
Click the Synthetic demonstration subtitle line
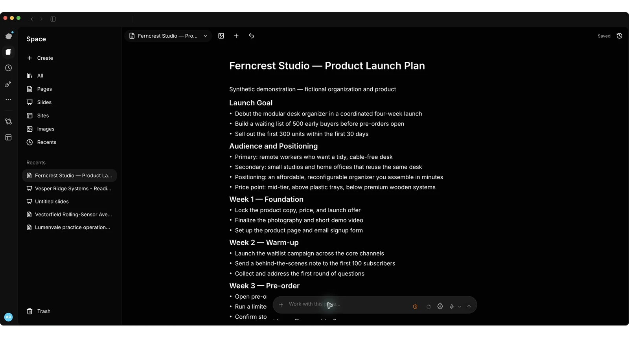[313, 89]
